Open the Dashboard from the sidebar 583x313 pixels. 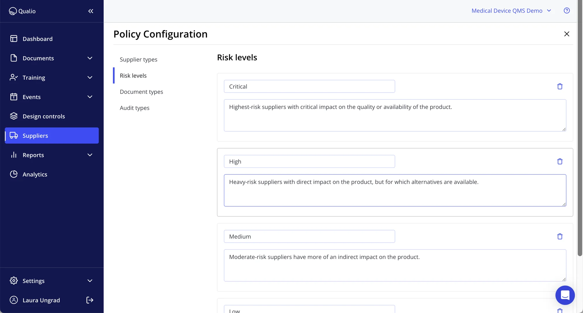[37, 39]
